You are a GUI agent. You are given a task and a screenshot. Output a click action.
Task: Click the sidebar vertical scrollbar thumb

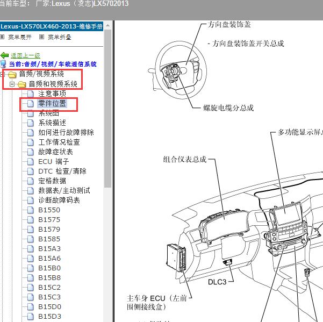tap(107, 109)
